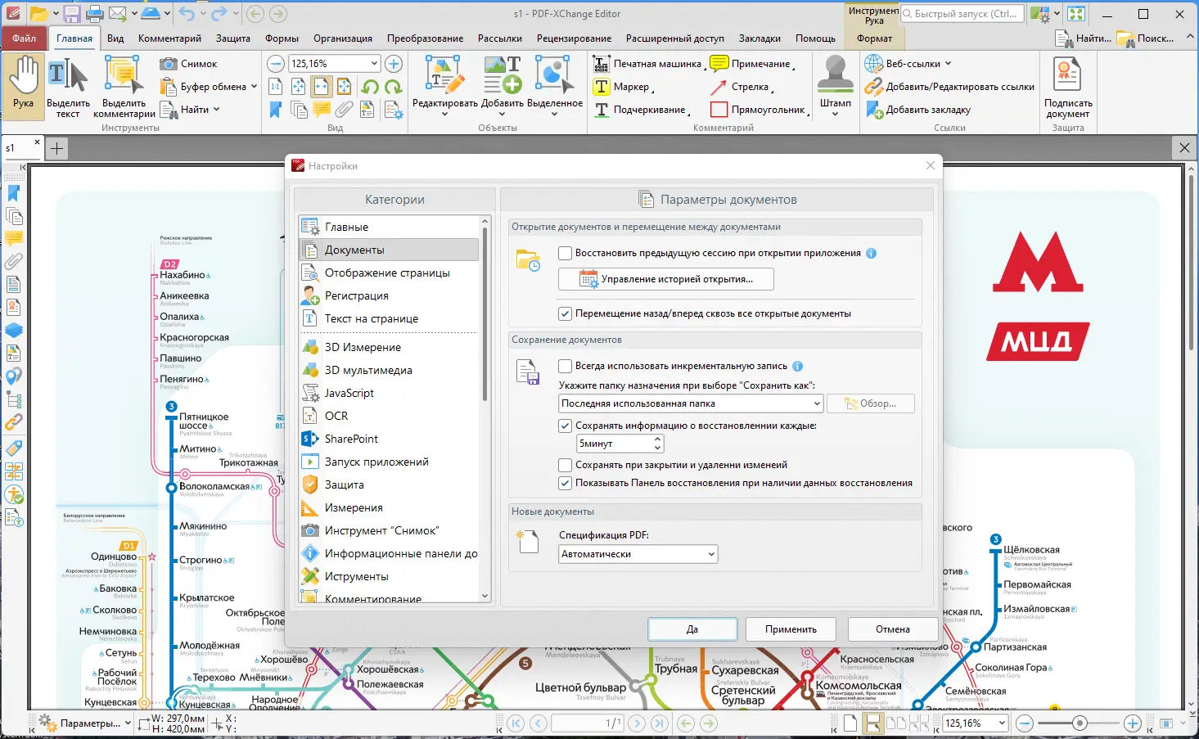Undo the last action in title bar
The image size is (1199, 739).
tap(187, 14)
